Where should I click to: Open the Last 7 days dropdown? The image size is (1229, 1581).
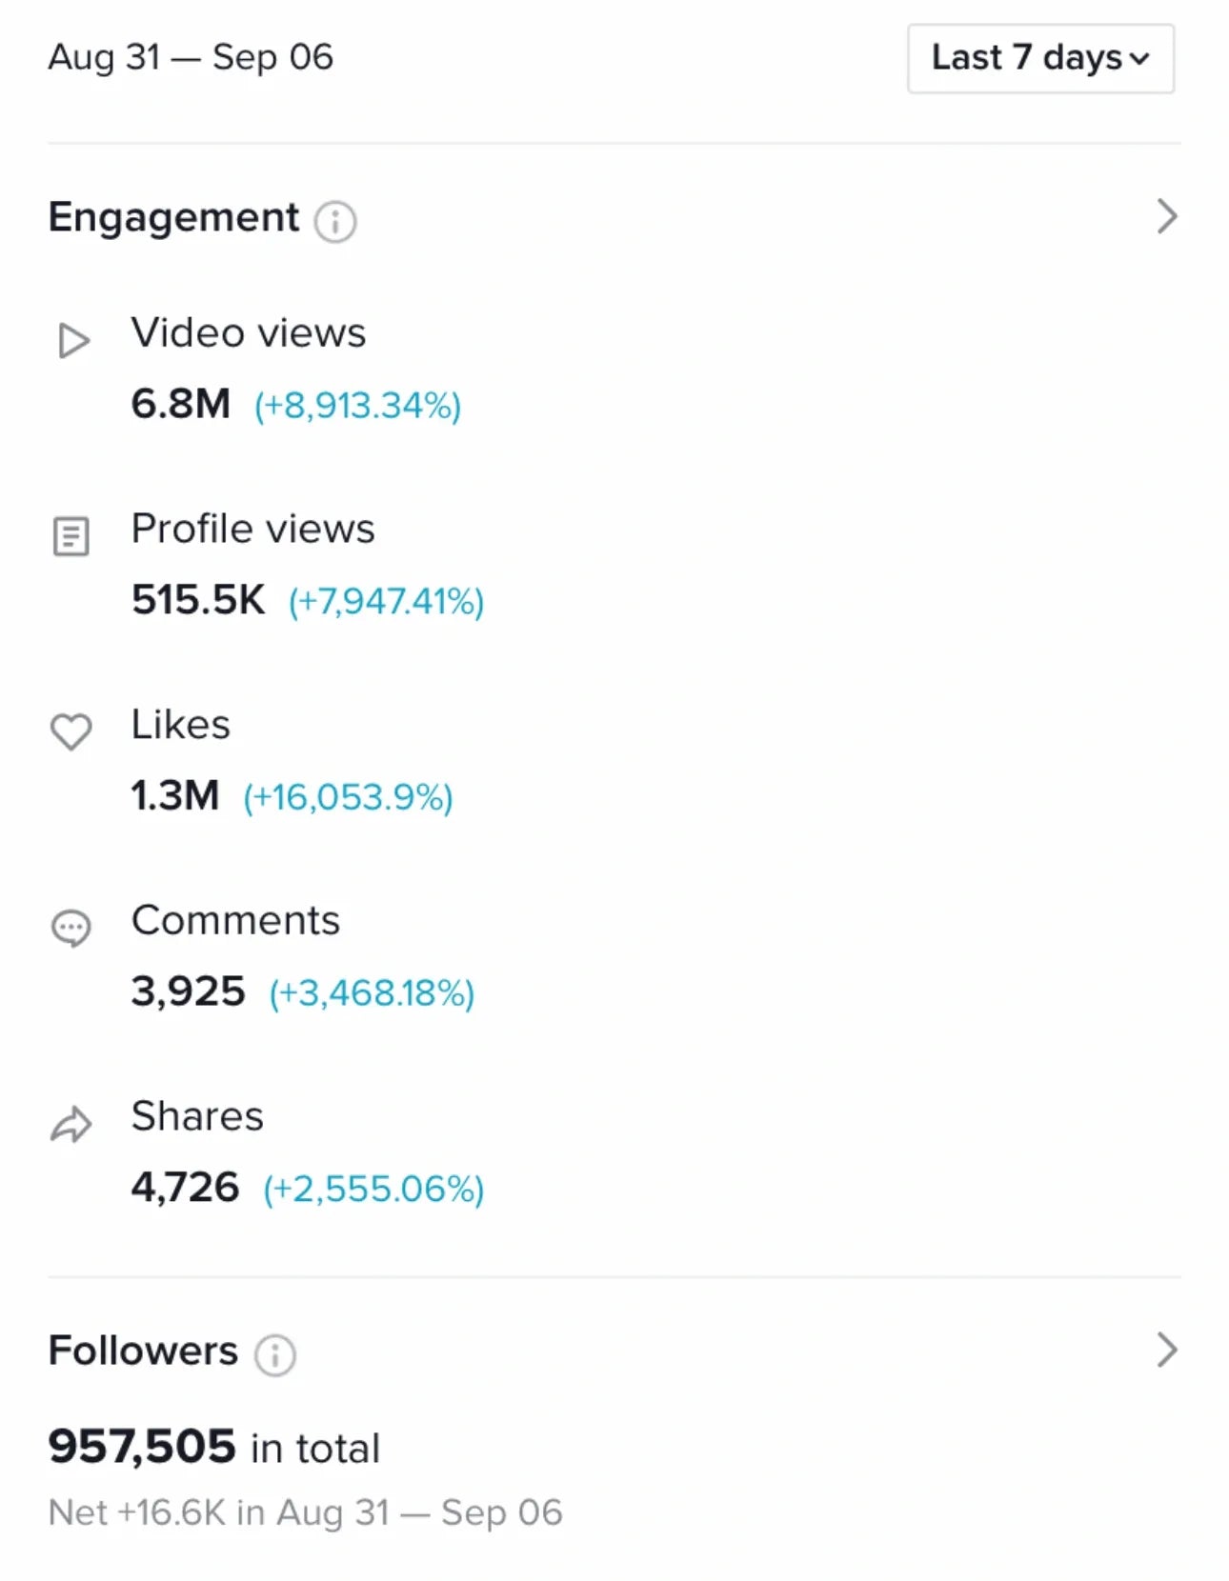[x=1039, y=58]
